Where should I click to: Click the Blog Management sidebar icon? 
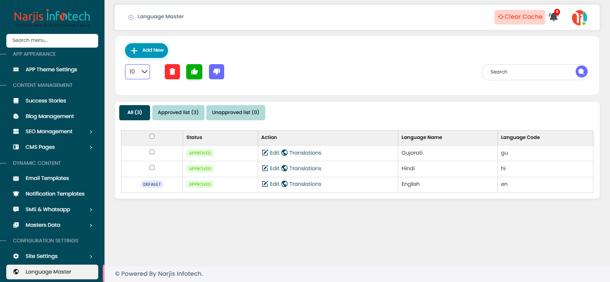coord(16,116)
